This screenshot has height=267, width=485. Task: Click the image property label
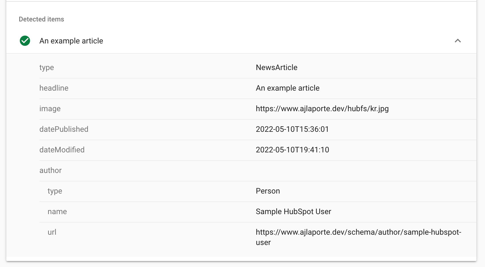[x=50, y=109]
